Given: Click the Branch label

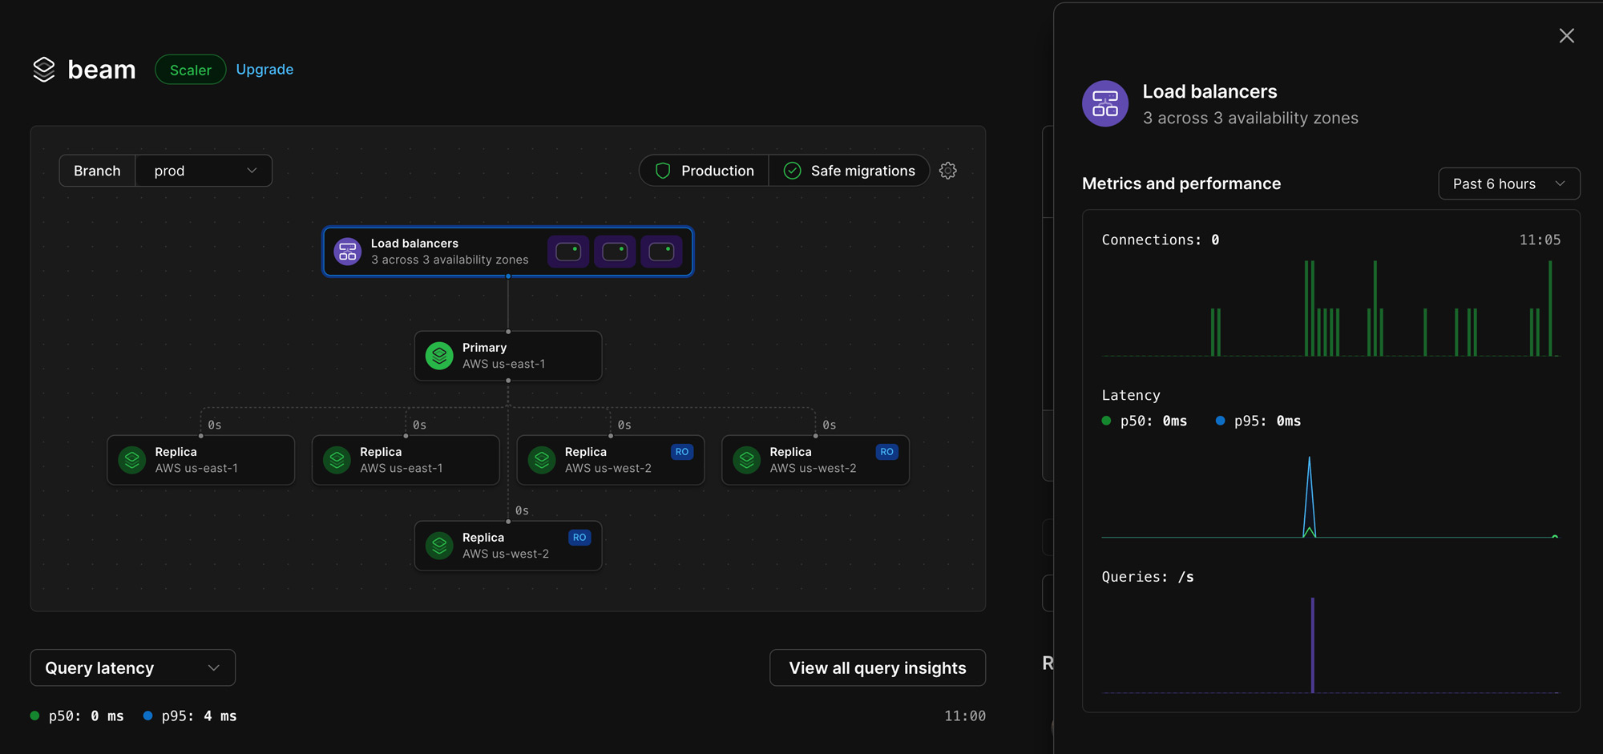Looking at the screenshot, I should [97, 171].
